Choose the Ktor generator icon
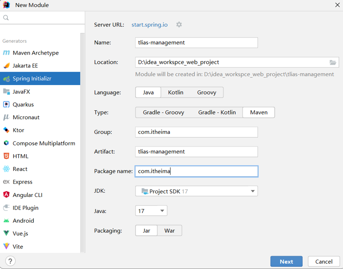The height and width of the screenshot is (269, 343). [x=6, y=130]
